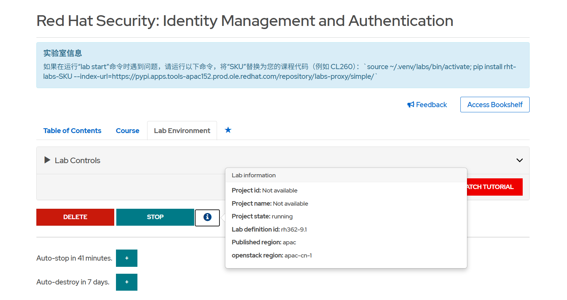Click the lab information icon button
Viewport: 567px width, 300px height.
tap(207, 217)
